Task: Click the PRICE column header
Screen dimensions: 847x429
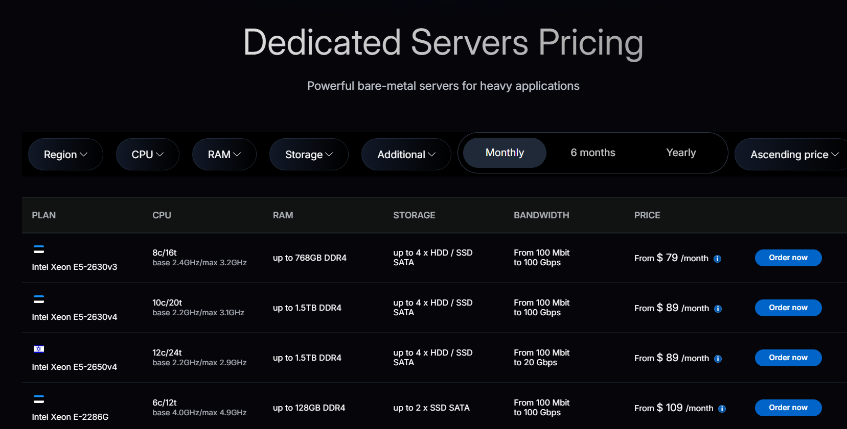Action: coord(647,215)
